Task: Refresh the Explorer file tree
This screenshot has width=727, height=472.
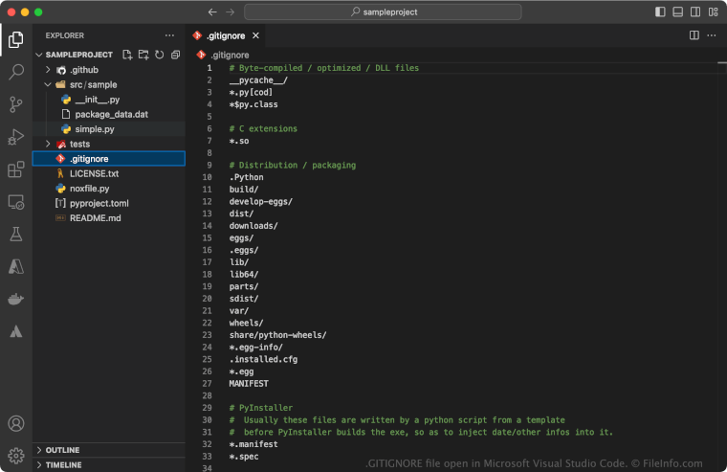Action: coord(159,55)
